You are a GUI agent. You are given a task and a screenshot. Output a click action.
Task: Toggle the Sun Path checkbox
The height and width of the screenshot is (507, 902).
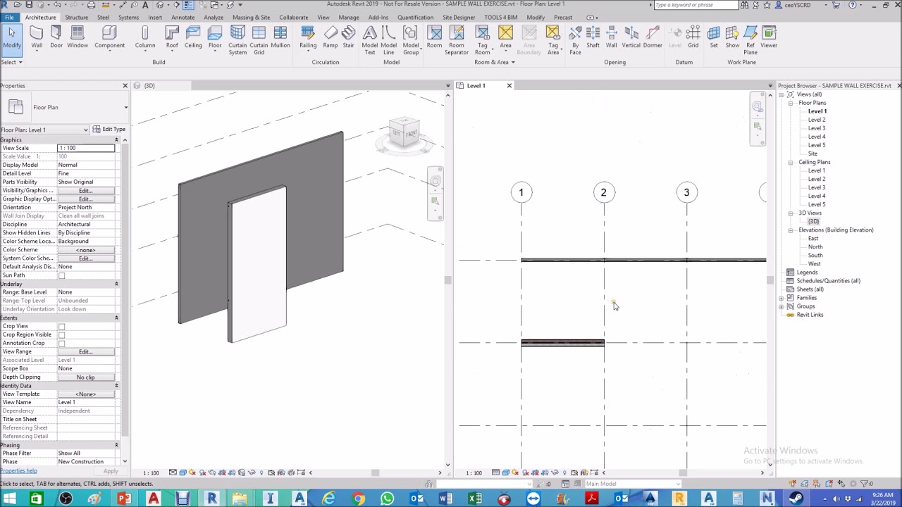click(61, 275)
